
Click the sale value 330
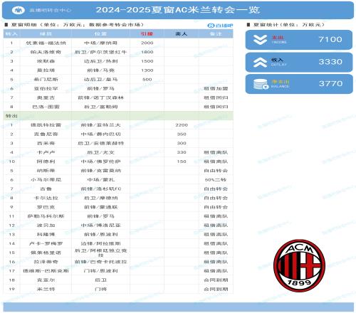(182, 152)
